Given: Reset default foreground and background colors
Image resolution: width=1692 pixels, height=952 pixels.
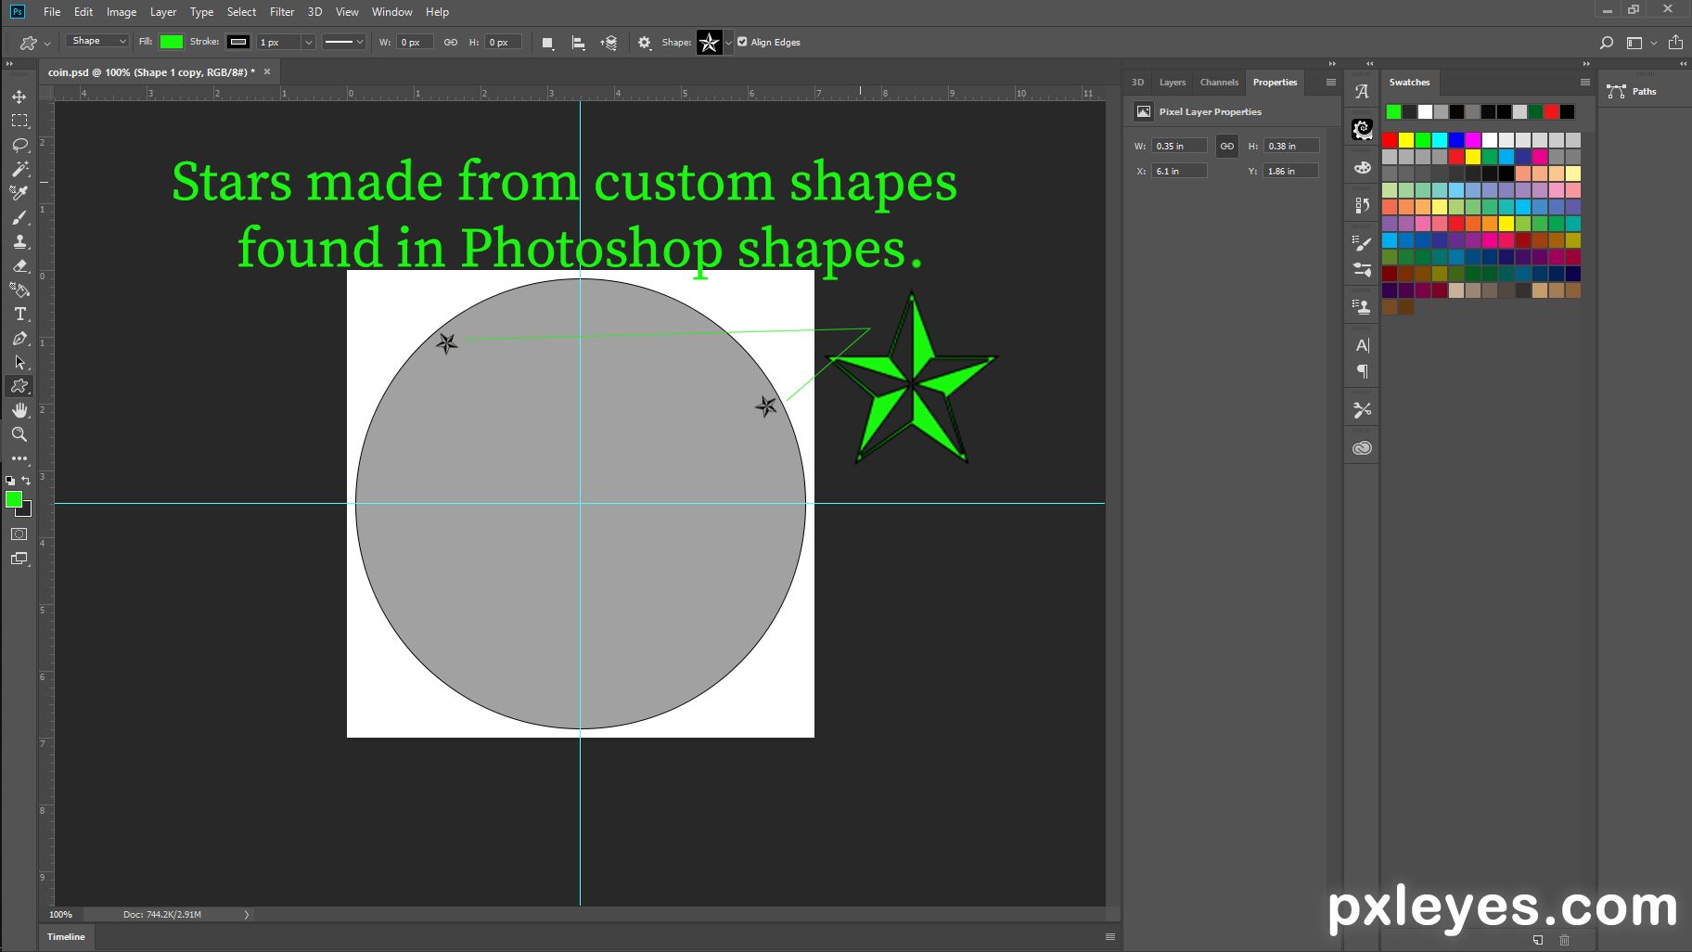Looking at the screenshot, I should 10,481.
